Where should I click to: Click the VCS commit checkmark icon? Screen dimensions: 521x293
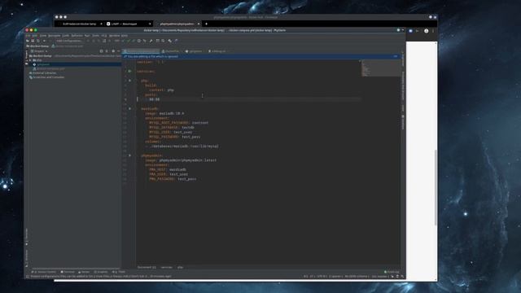129,41
